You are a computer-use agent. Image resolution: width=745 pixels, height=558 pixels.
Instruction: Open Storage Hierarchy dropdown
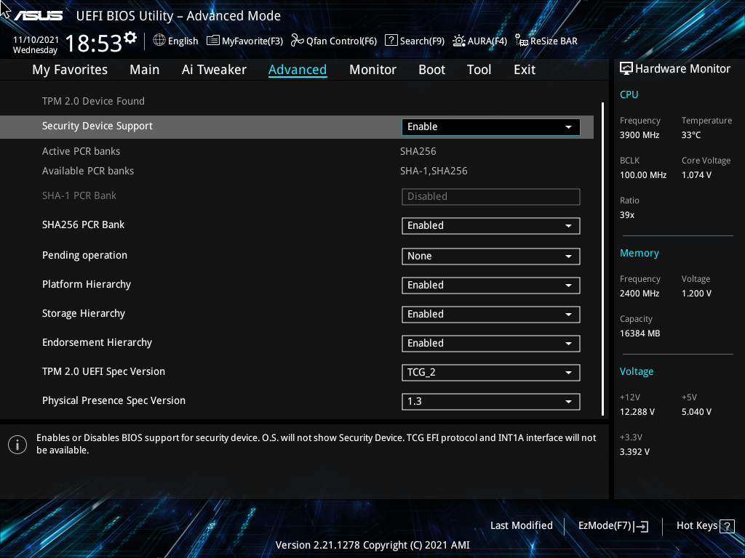(x=491, y=314)
